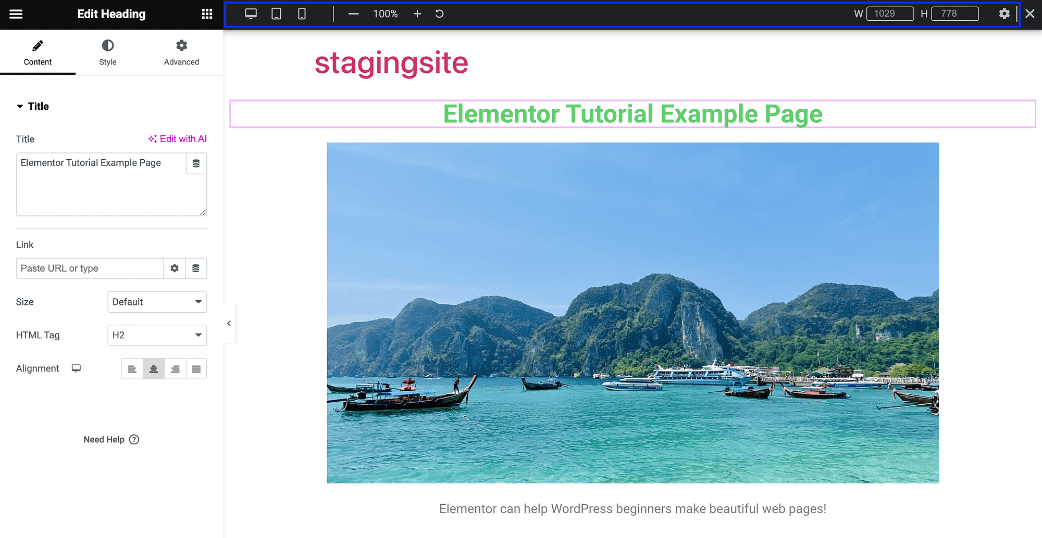The image size is (1042, 538).
Task: Click the Link URL input field
Action: click(x=90, y=268)
